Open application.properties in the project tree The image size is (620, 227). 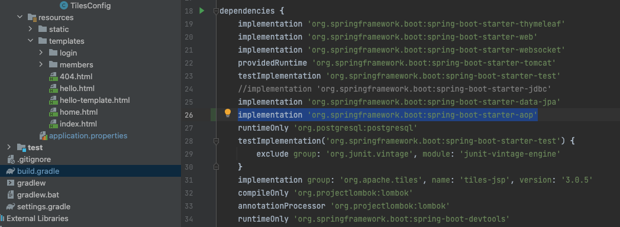(x=88, y=136)
